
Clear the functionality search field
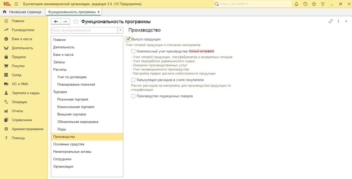click(120, 30)
